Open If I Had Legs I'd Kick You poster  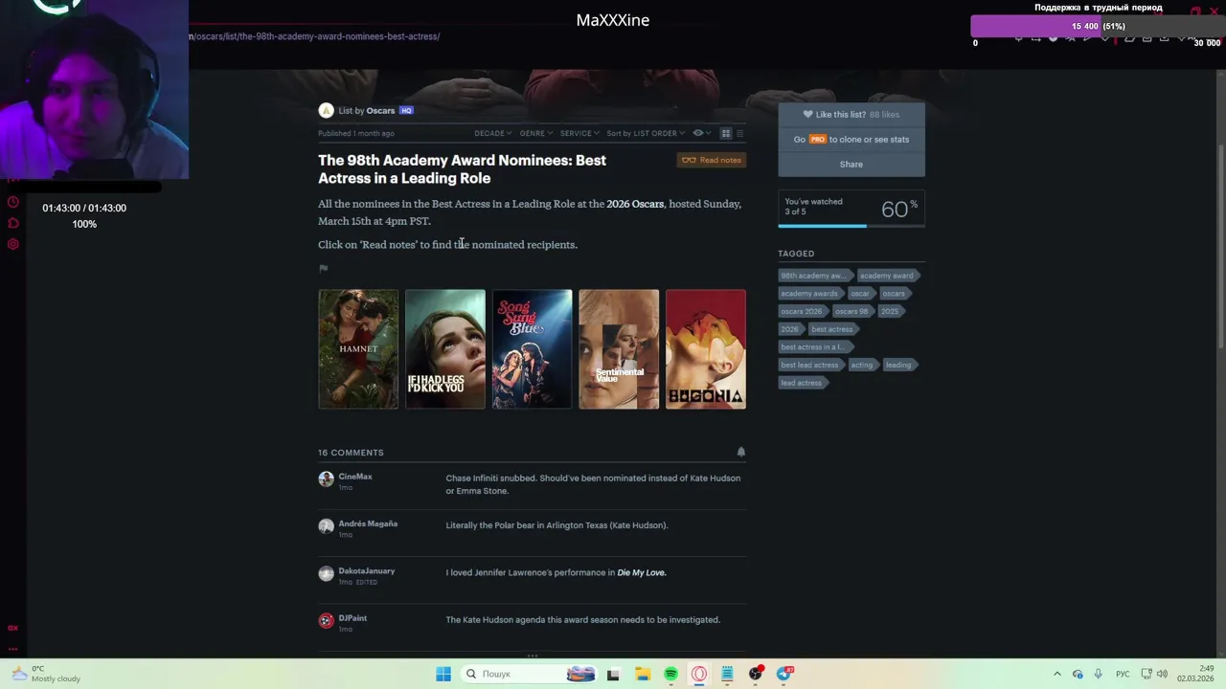tap(445, 349)
